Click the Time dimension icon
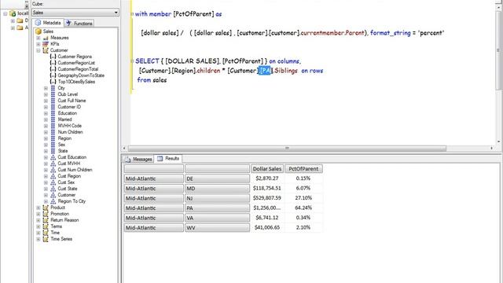This screenshot has height=283, width=503. click(46, 233)
